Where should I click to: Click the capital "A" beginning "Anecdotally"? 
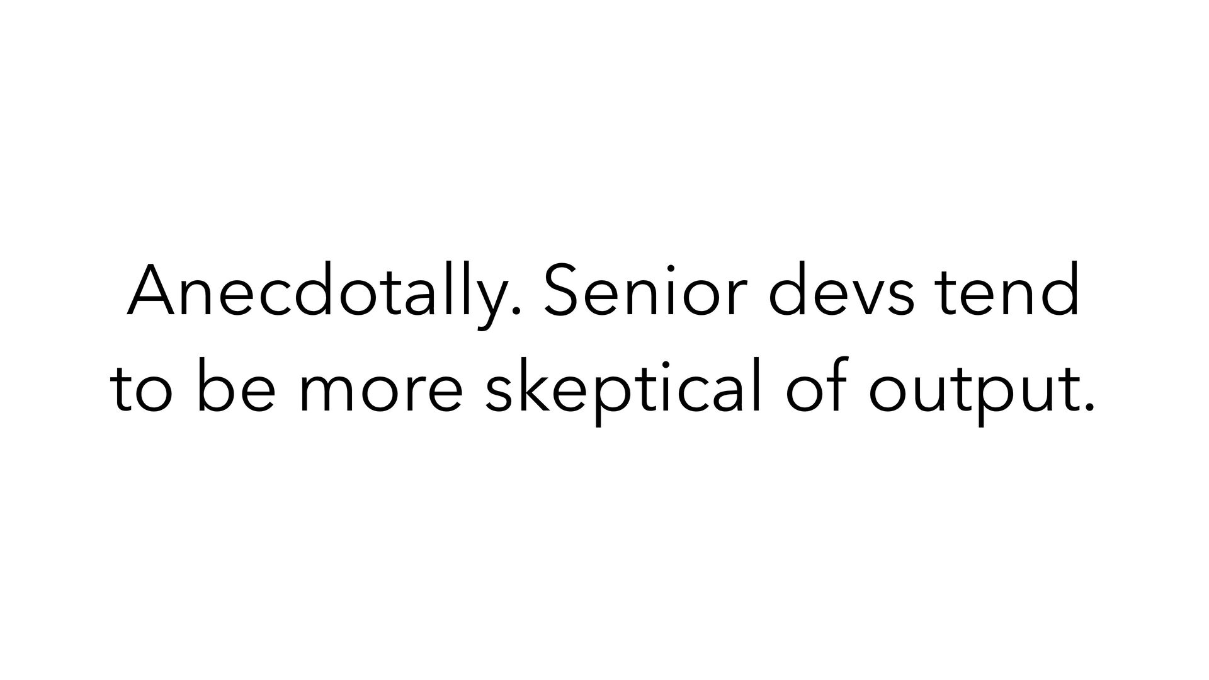pyautogui.click(x=150, y=288)
